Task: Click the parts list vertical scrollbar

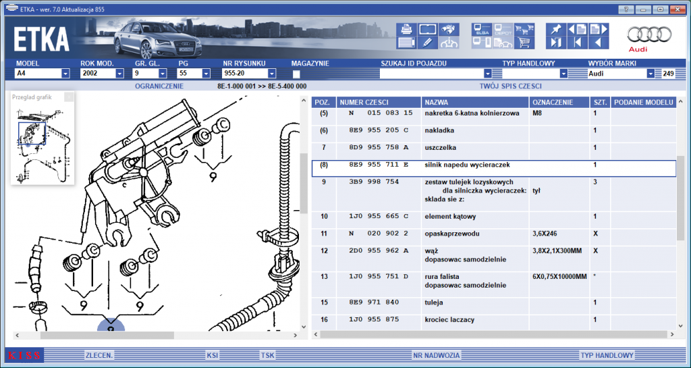Action: point(681,214)
